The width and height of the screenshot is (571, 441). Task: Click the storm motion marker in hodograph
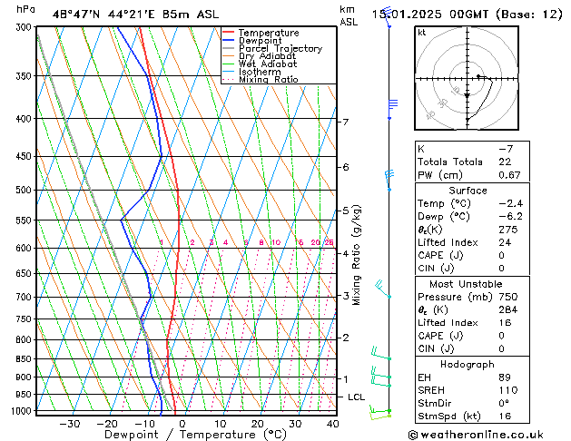click(467, 95)
